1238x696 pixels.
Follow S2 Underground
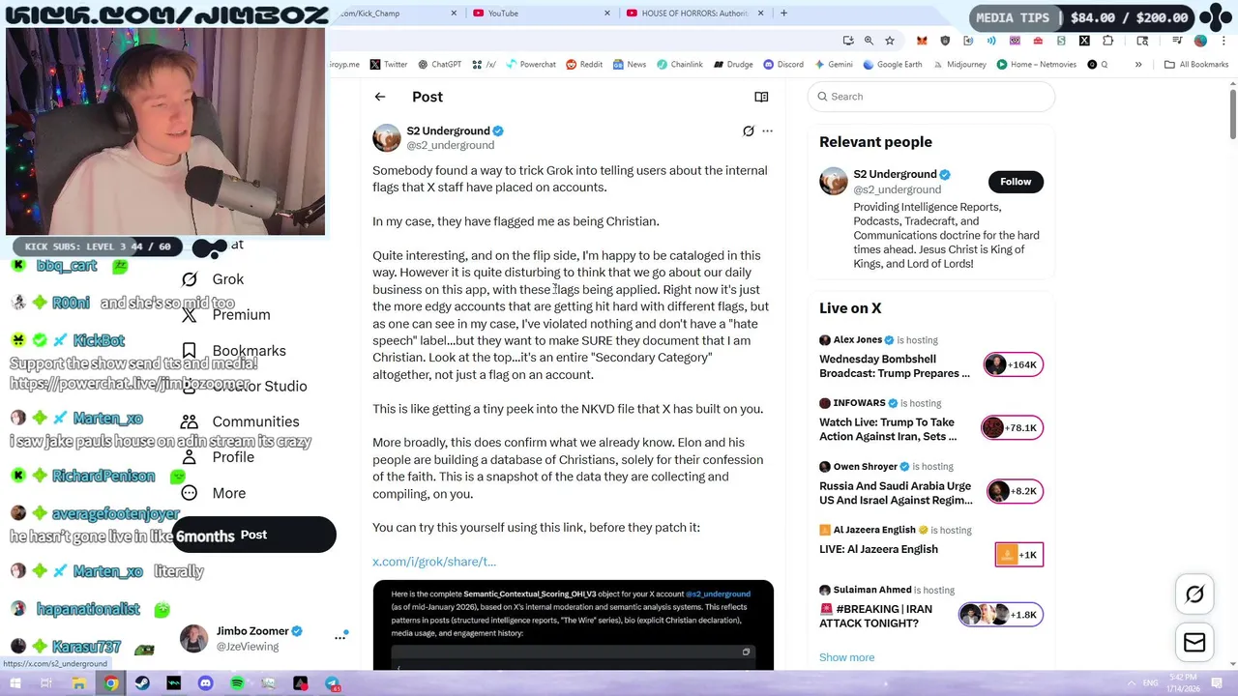(1016, 182)
